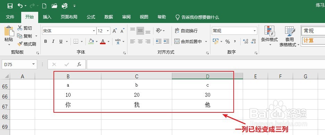Show phonetic guide wén icon
This screenshot has width=325, height=135.
click(x=118, y=41)
